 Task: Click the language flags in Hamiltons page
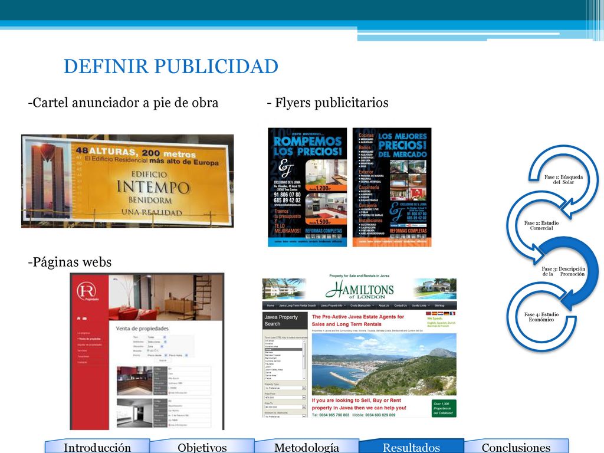point(441,314)
